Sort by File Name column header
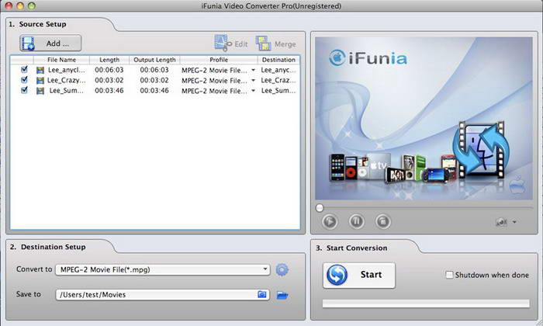Image resolution: width=543 pixels, height=326 pixels. pyautogui.click(x=61, y=60)
